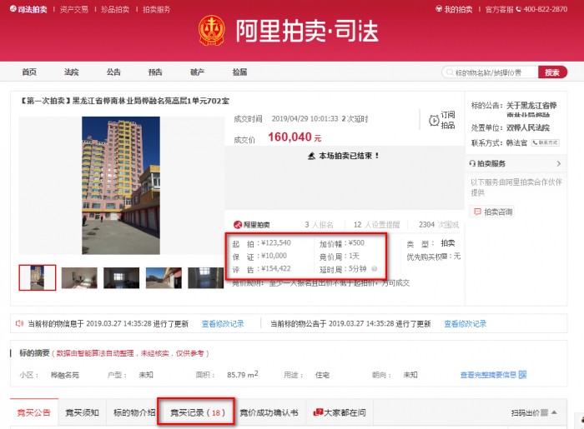584x429 pixels.
Task: Select fifth hallway thumbnail
Action: pyautogui.click(x=205, y=277)
